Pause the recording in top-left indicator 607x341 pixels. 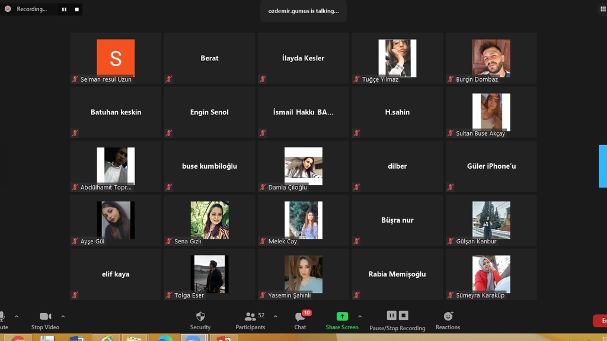pos(64,9)
